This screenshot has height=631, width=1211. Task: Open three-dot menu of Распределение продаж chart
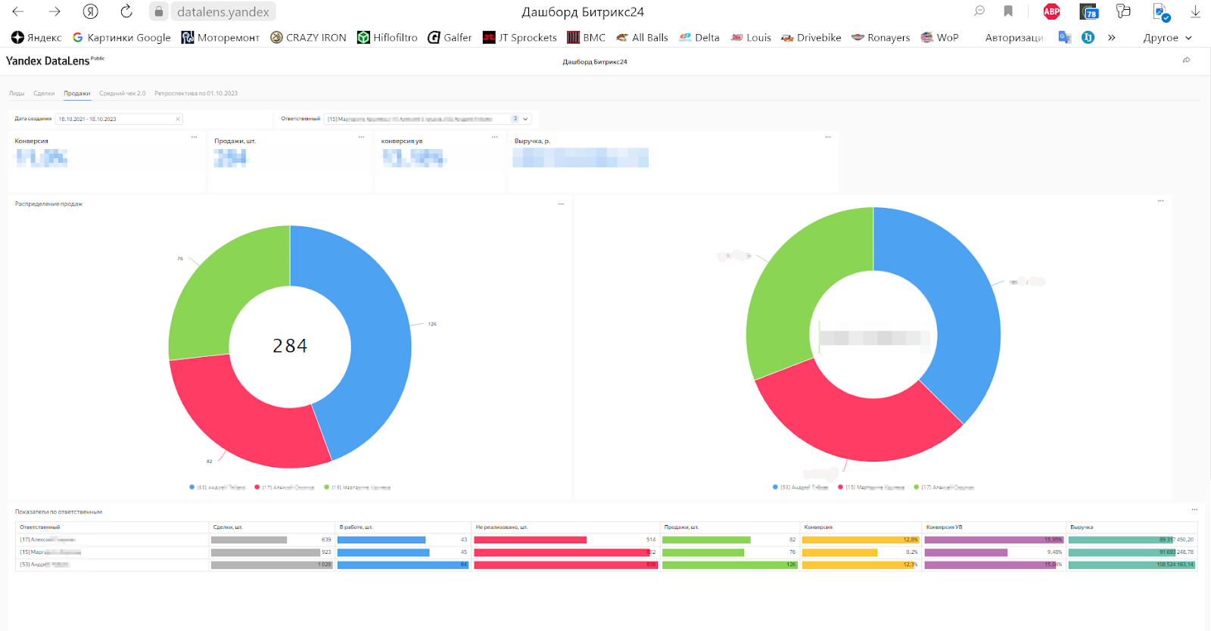click(561, 204)
